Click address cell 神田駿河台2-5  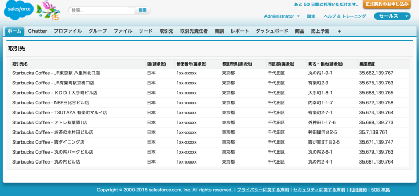click(x=322, y=133)
